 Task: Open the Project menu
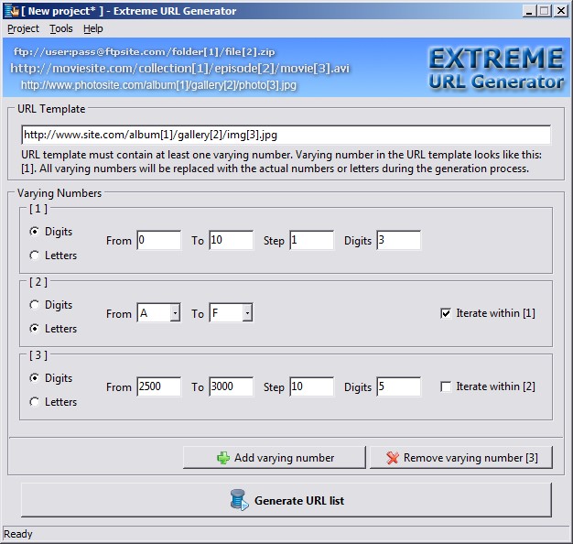23,29
